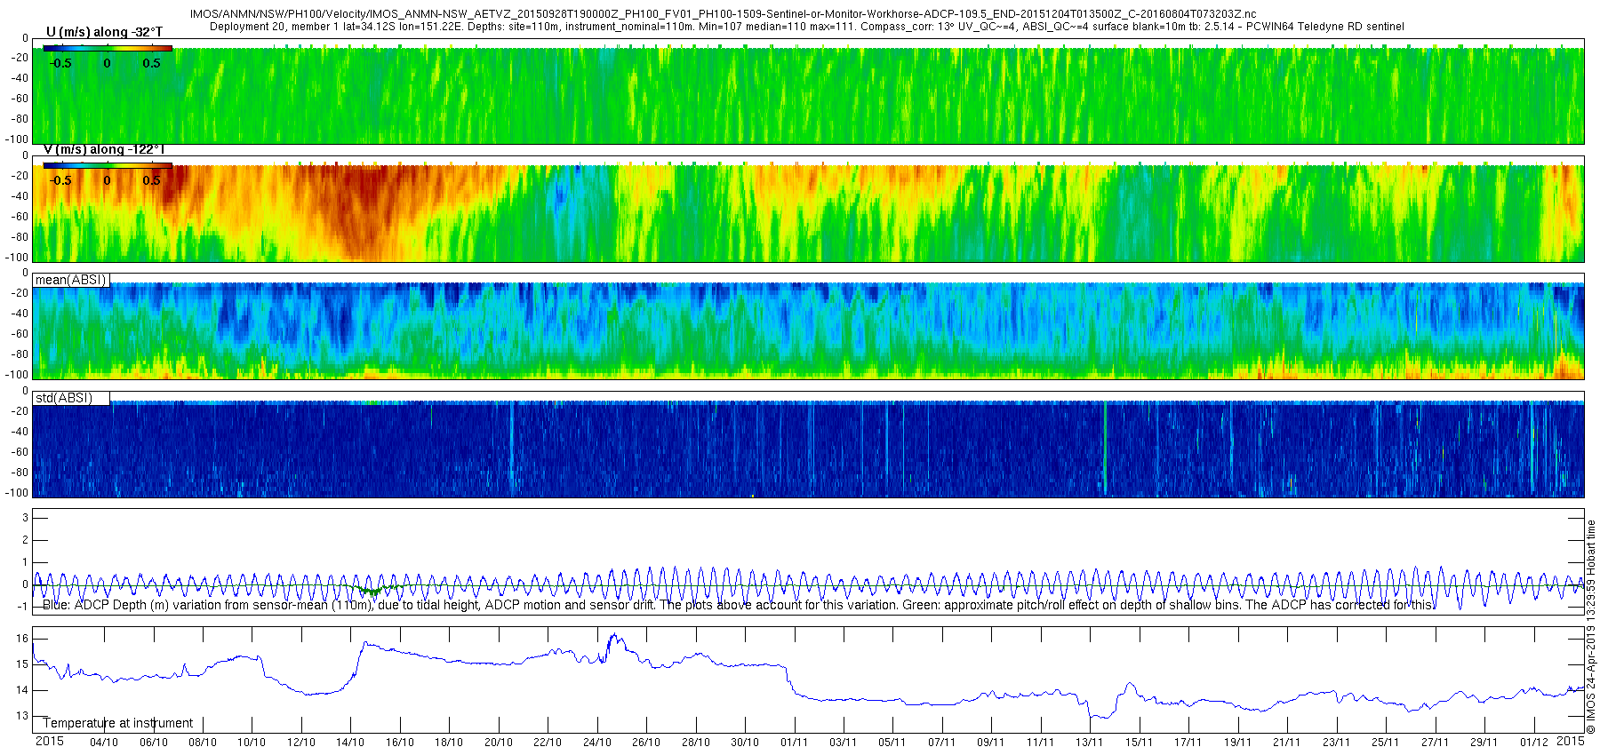Click the 16 tick on temperature axis
The height and width of the screenshot is (755, 1600).
point(22,639)
